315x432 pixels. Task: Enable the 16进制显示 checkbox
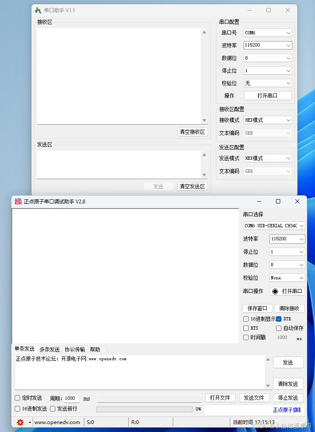click(x=246, y=319)
